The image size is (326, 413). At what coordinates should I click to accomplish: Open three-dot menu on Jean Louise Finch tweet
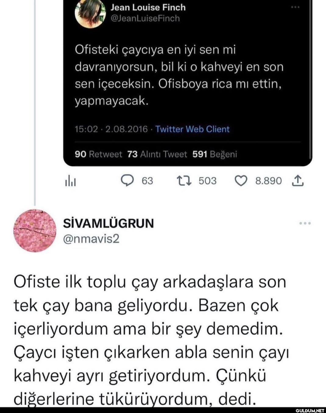[x=295, y=7]
